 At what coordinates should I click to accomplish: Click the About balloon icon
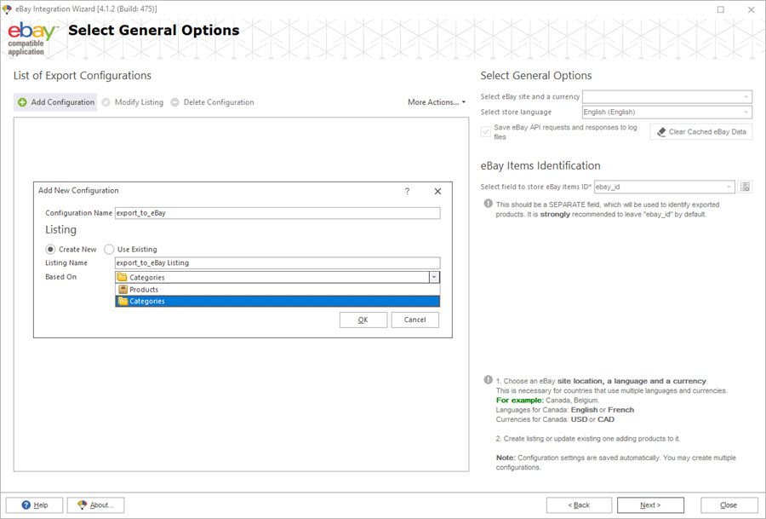[82, 505]
